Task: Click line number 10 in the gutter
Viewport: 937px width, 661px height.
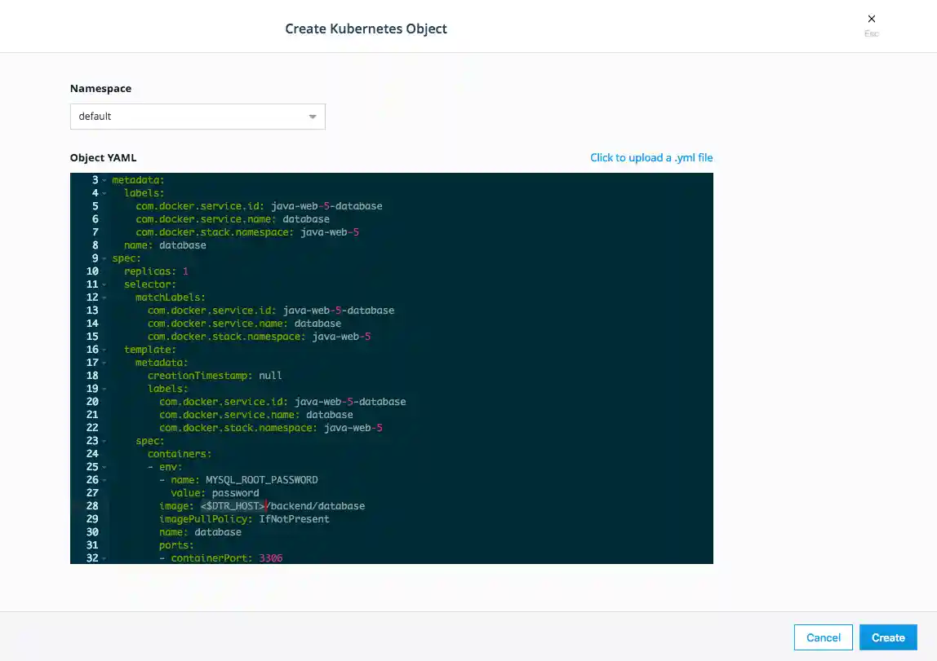Action: tap(91, 271)
